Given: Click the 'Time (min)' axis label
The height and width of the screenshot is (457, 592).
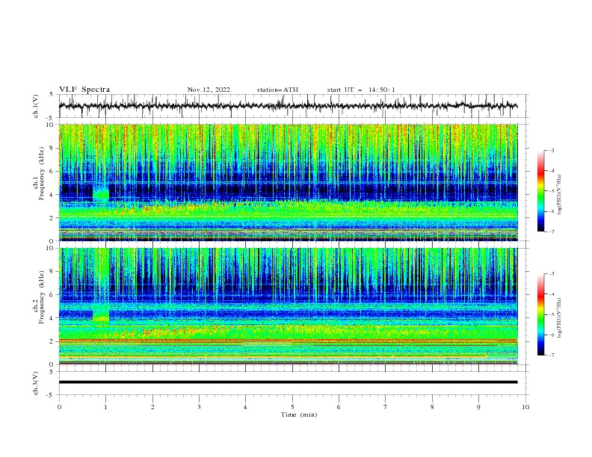Looking at the screenshot, I should point(299,414).
